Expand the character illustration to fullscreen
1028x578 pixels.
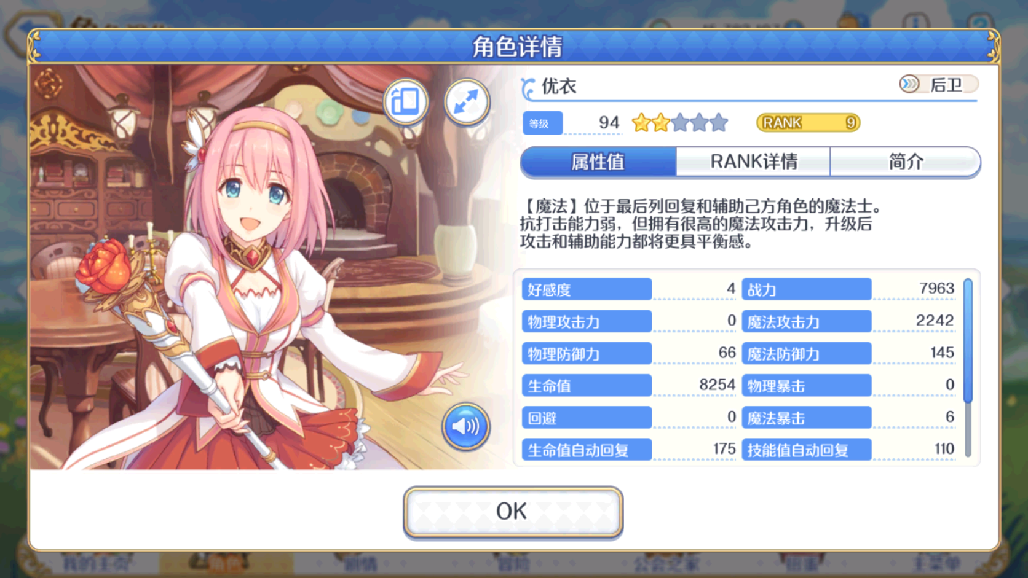click(467, 101)
